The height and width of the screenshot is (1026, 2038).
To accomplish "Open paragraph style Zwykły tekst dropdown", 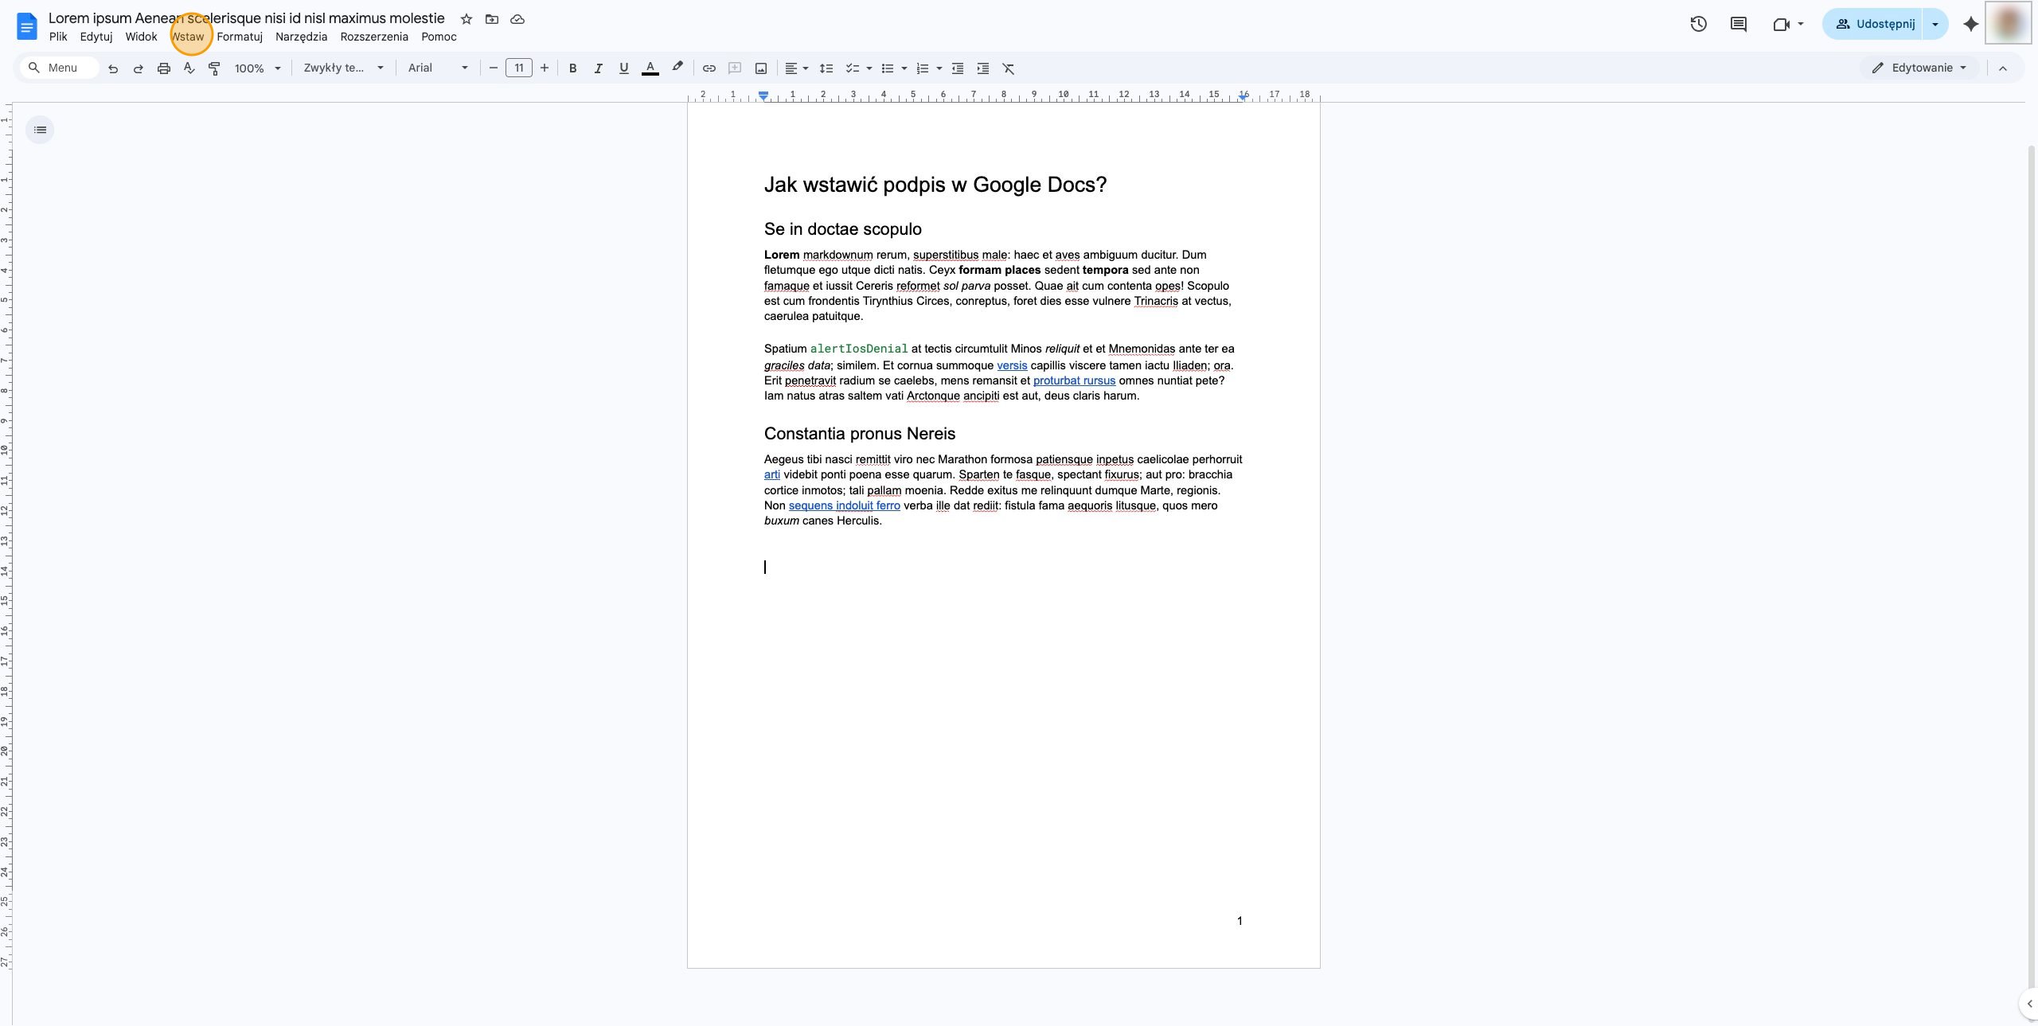I will tap(344, 68).
